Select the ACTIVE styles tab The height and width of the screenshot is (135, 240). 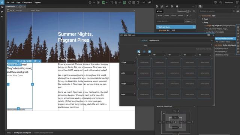coord(159,11)
